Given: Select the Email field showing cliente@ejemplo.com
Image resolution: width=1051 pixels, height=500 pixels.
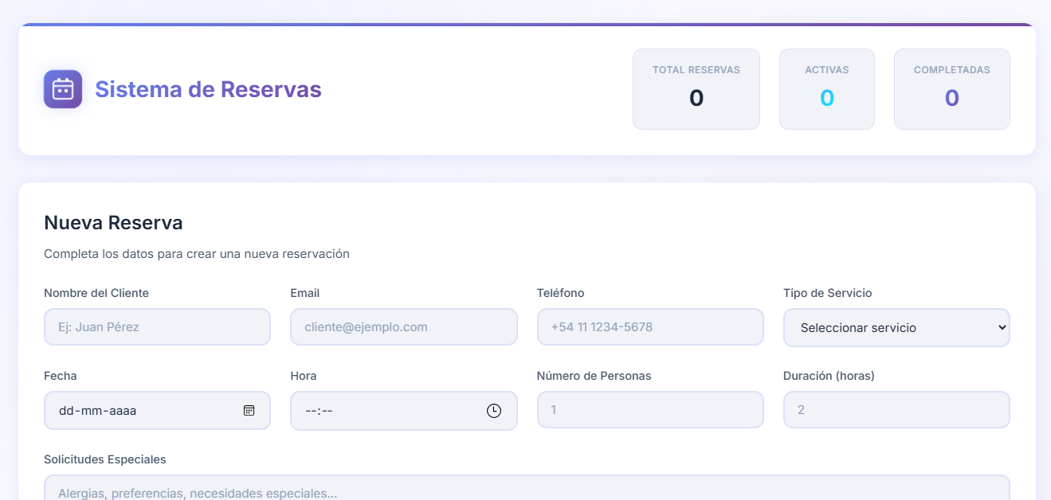Looking at the screenshot, I should [403, 326].
